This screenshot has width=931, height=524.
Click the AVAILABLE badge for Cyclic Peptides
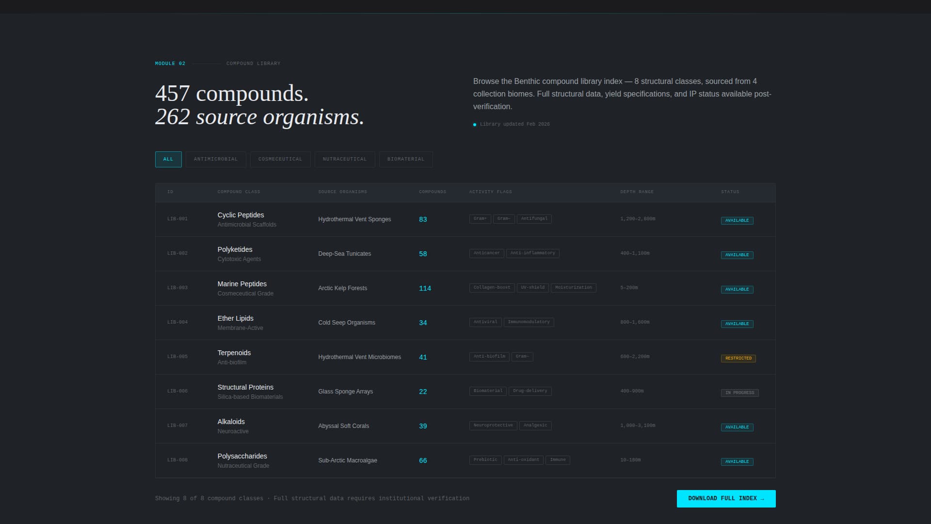click(x=737, y=220)
